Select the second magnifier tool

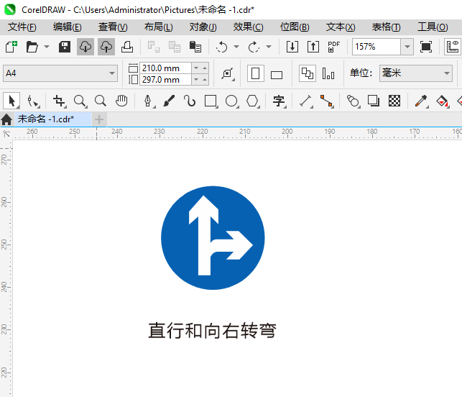(x=101, y=101)
